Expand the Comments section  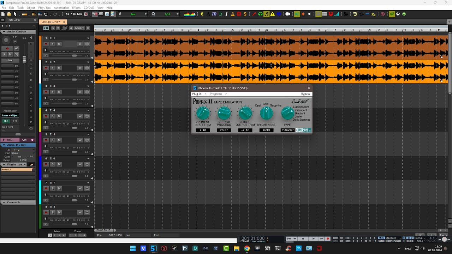pos(4,202)
